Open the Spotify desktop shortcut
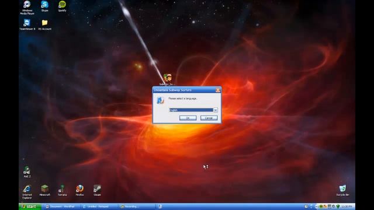 pos(63,6)
